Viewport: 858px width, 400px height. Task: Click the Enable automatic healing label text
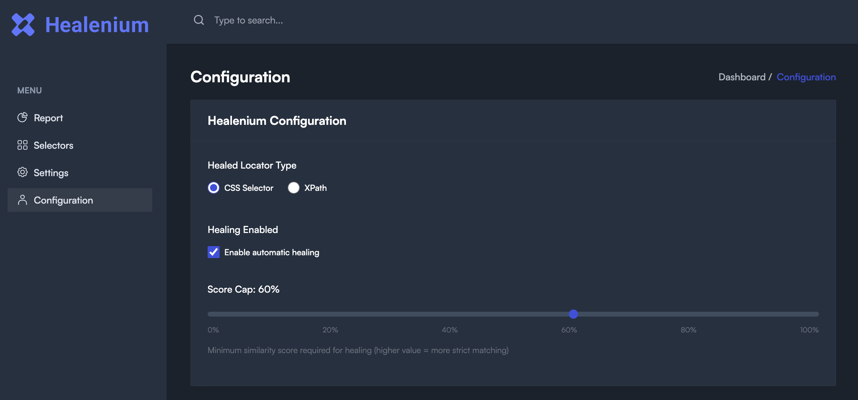point(272,252)
